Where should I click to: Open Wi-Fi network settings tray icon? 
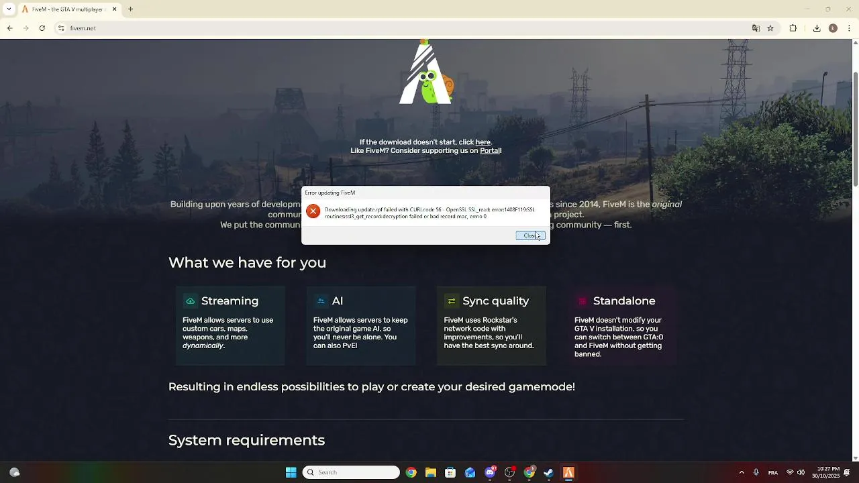coord(790,472)
